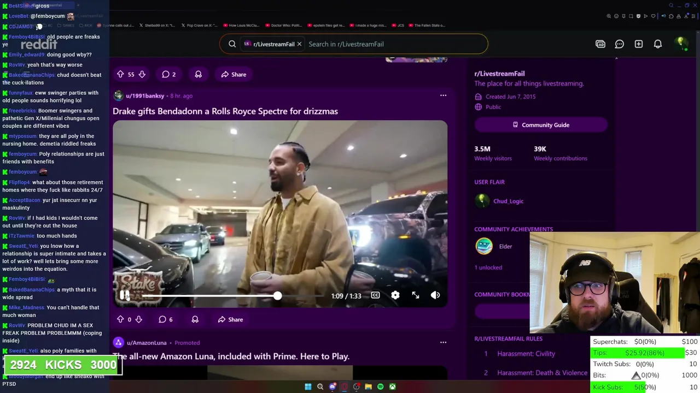The width and height of the screenshot is (700, 393).
Task: Open 'epstein files get re...' bookmark
Action: coord(325,25)
